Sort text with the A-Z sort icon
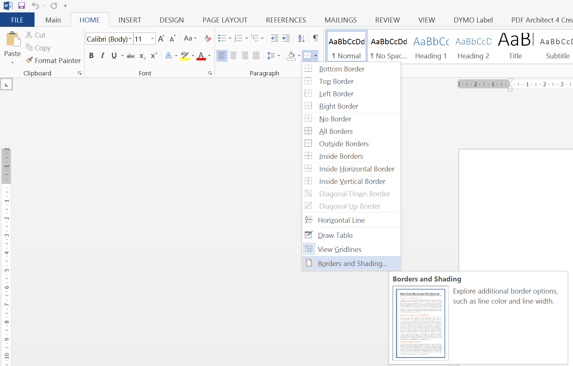 pyautogui.click(x=301, y=38)
